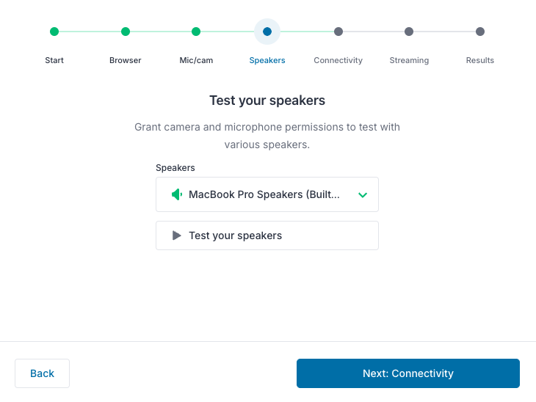Click the Results step dot
Viewport: 536px width, 402px height.
[480, 32]
